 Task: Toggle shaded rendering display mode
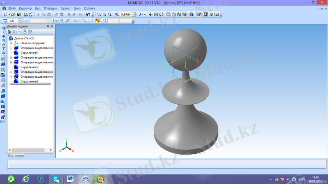[184, 14]
